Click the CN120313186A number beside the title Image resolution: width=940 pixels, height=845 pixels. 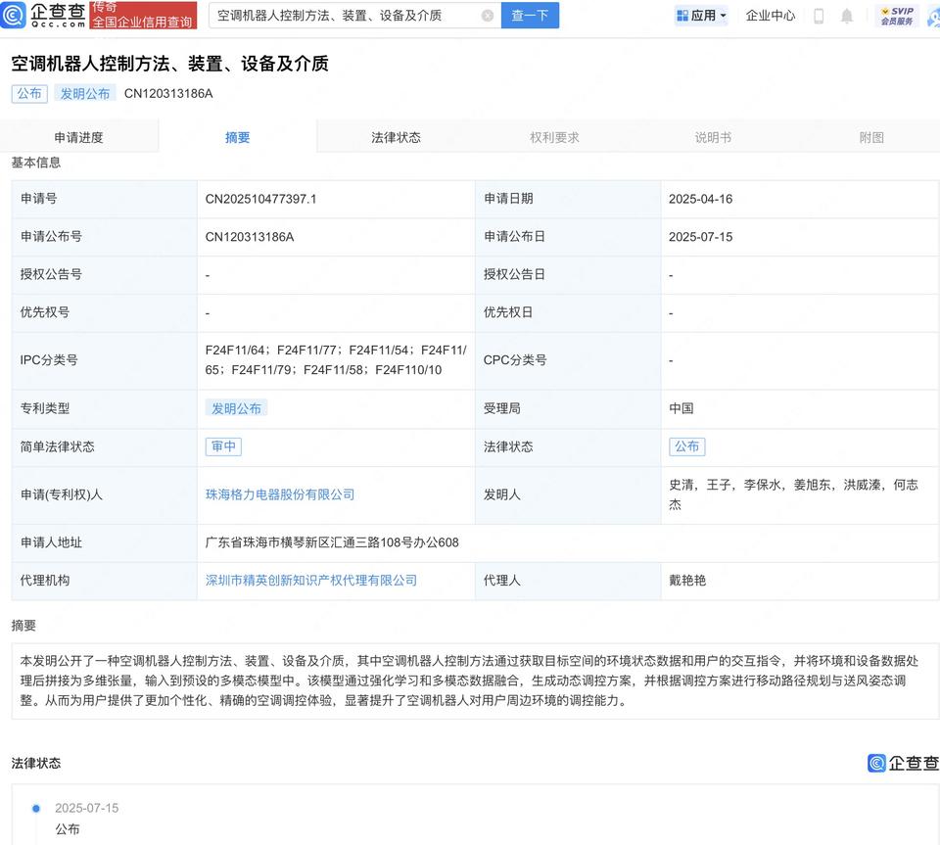pyautogui.click(x=168, y=93)
